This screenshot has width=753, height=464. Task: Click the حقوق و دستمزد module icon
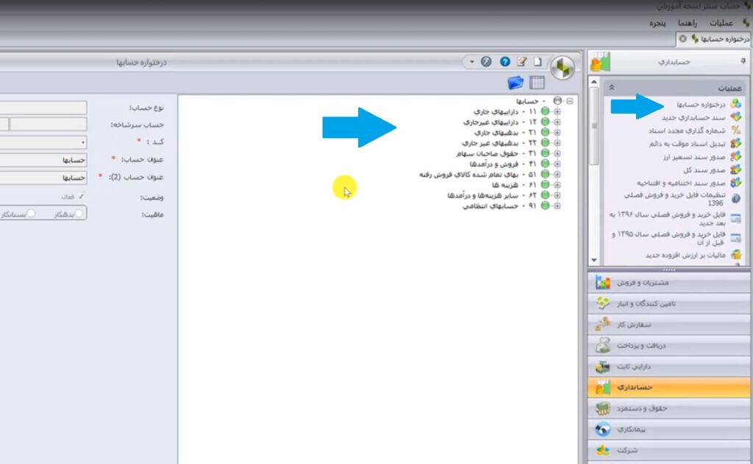point(603,408)
